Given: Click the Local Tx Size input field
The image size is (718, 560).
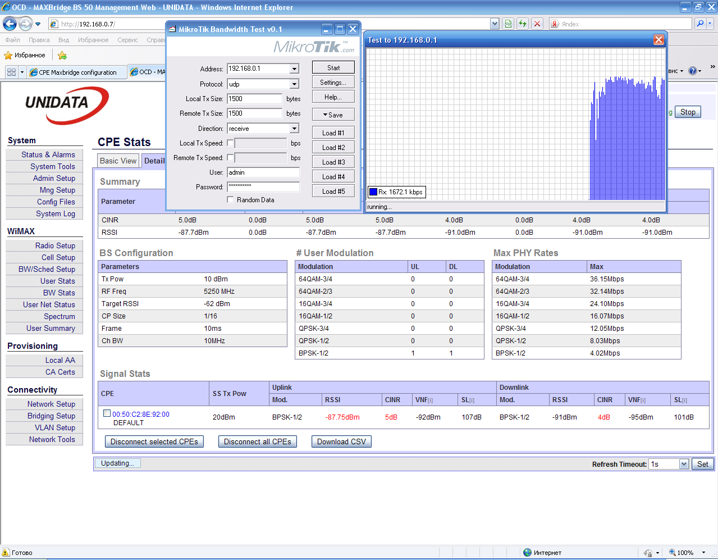Looking at the screenshot, I should (254, 99).
